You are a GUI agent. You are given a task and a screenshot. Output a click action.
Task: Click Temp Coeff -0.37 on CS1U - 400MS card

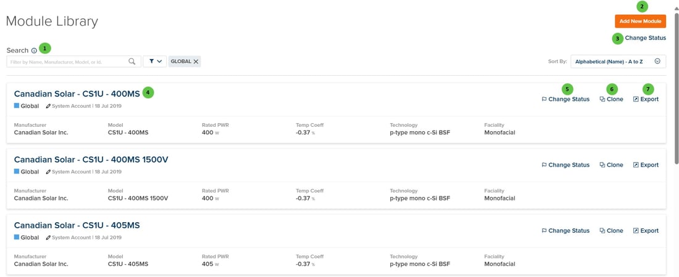[x=306, y=133]
